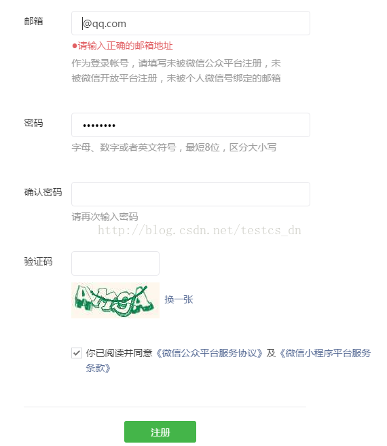Click the 作为登录帐号 email hint text

point(176,71)
